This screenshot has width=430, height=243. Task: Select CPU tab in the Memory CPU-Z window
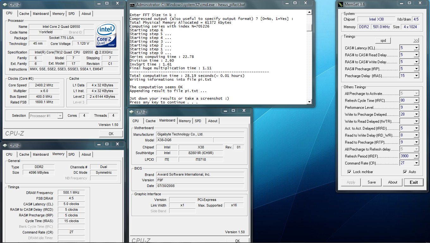click(9, 154)
